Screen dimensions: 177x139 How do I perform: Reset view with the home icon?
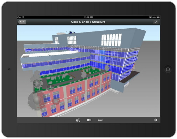tap(56, 101)
